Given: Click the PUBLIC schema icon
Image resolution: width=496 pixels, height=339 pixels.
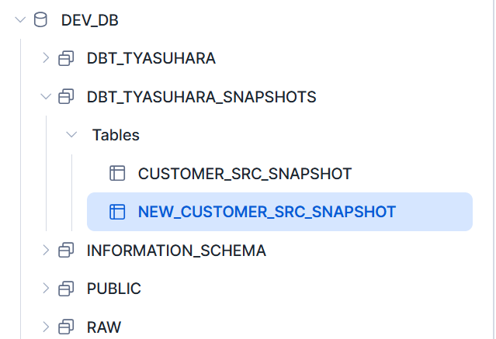Looking at the screenshot, I should 67,289.
